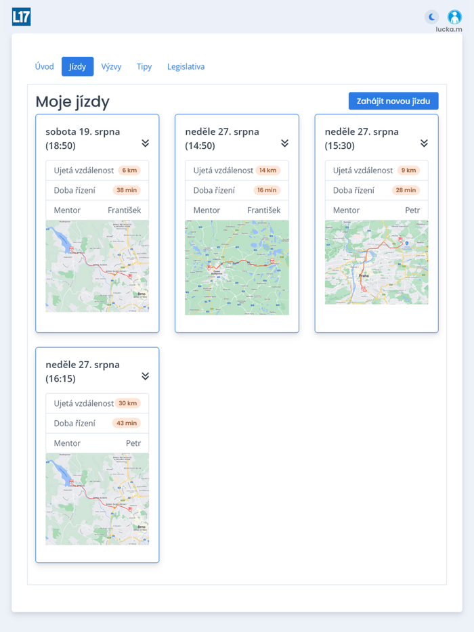Toggle dark mode moon icon

431,17
